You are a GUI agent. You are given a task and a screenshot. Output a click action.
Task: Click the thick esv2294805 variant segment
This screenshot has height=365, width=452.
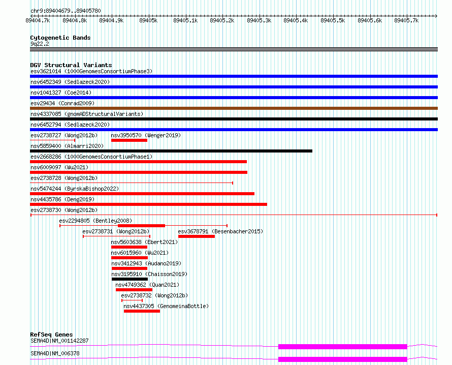(141, 226)
